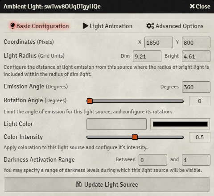The image size is (214, 196).
Task: Click the Y coordinate field showing 800
Action: [x=196, y=42]
